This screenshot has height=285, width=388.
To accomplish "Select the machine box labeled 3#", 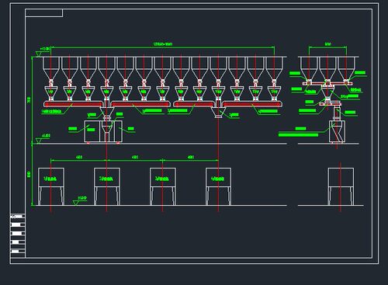I will 163,177.
